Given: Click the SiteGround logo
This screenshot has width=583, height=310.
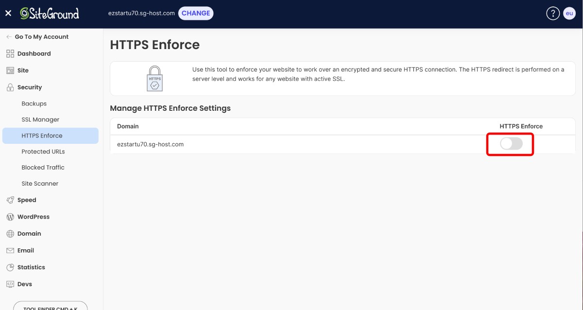Looking at the screenshot, I should coord(49,13).
